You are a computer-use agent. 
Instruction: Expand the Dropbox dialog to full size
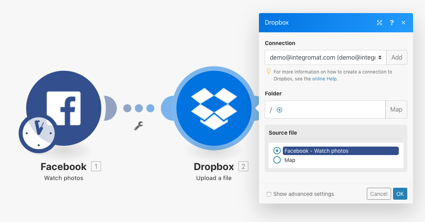[380, 23]
